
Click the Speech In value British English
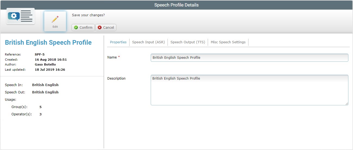[x=45, y=85]
